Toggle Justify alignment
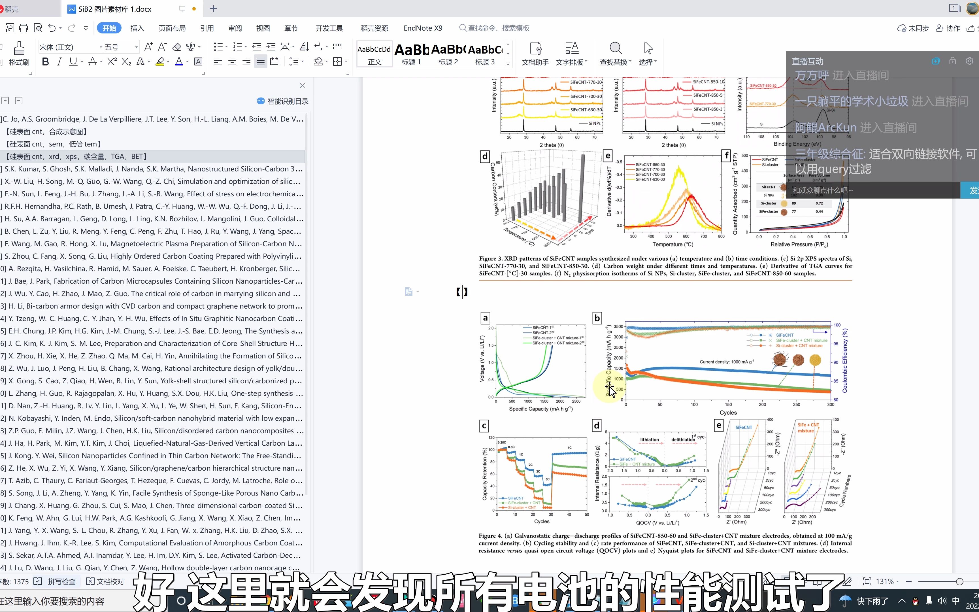Image resolution: width=979 pixels, height=612 pixels. click(261, 61)
